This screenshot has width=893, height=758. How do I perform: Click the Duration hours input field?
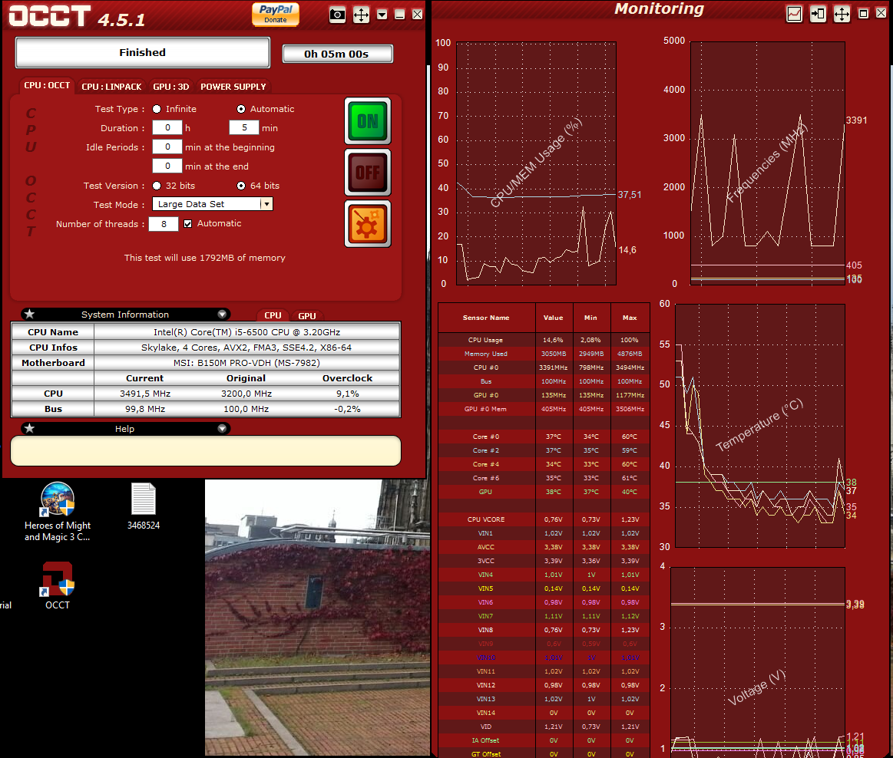(x=167, y=128)
